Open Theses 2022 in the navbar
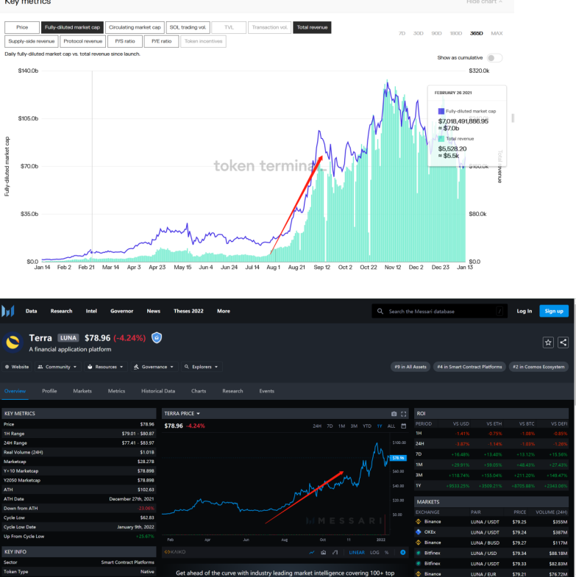Screen dimensions: 576x577 (x=188, y=311)
